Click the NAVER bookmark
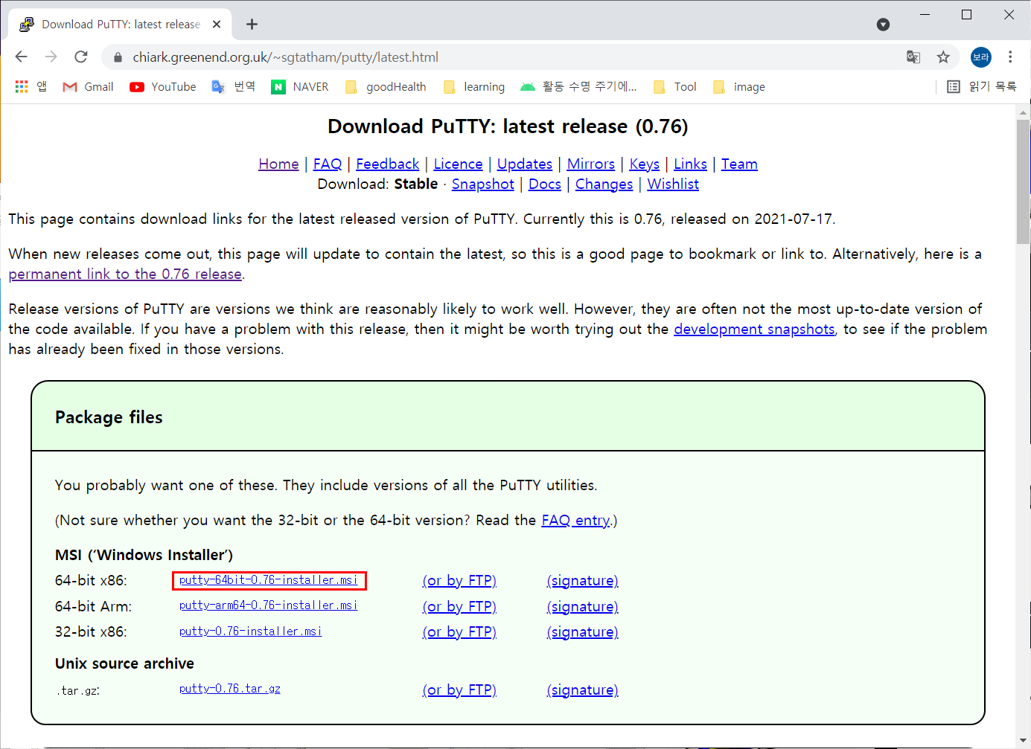Screen dimensions: 1031x749 click(300, 86)
